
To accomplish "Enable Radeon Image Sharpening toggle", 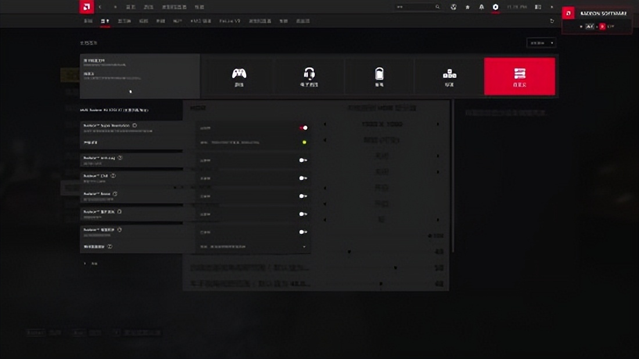I will pos(303,214).
